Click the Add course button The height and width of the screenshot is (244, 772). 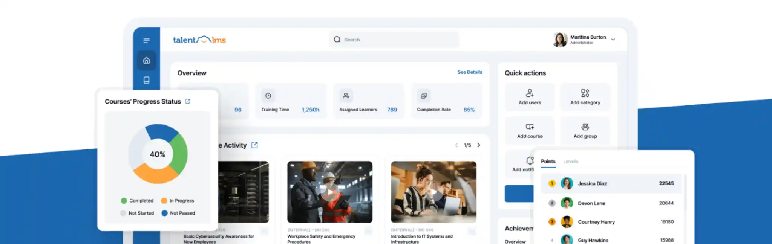coord(530,131)
